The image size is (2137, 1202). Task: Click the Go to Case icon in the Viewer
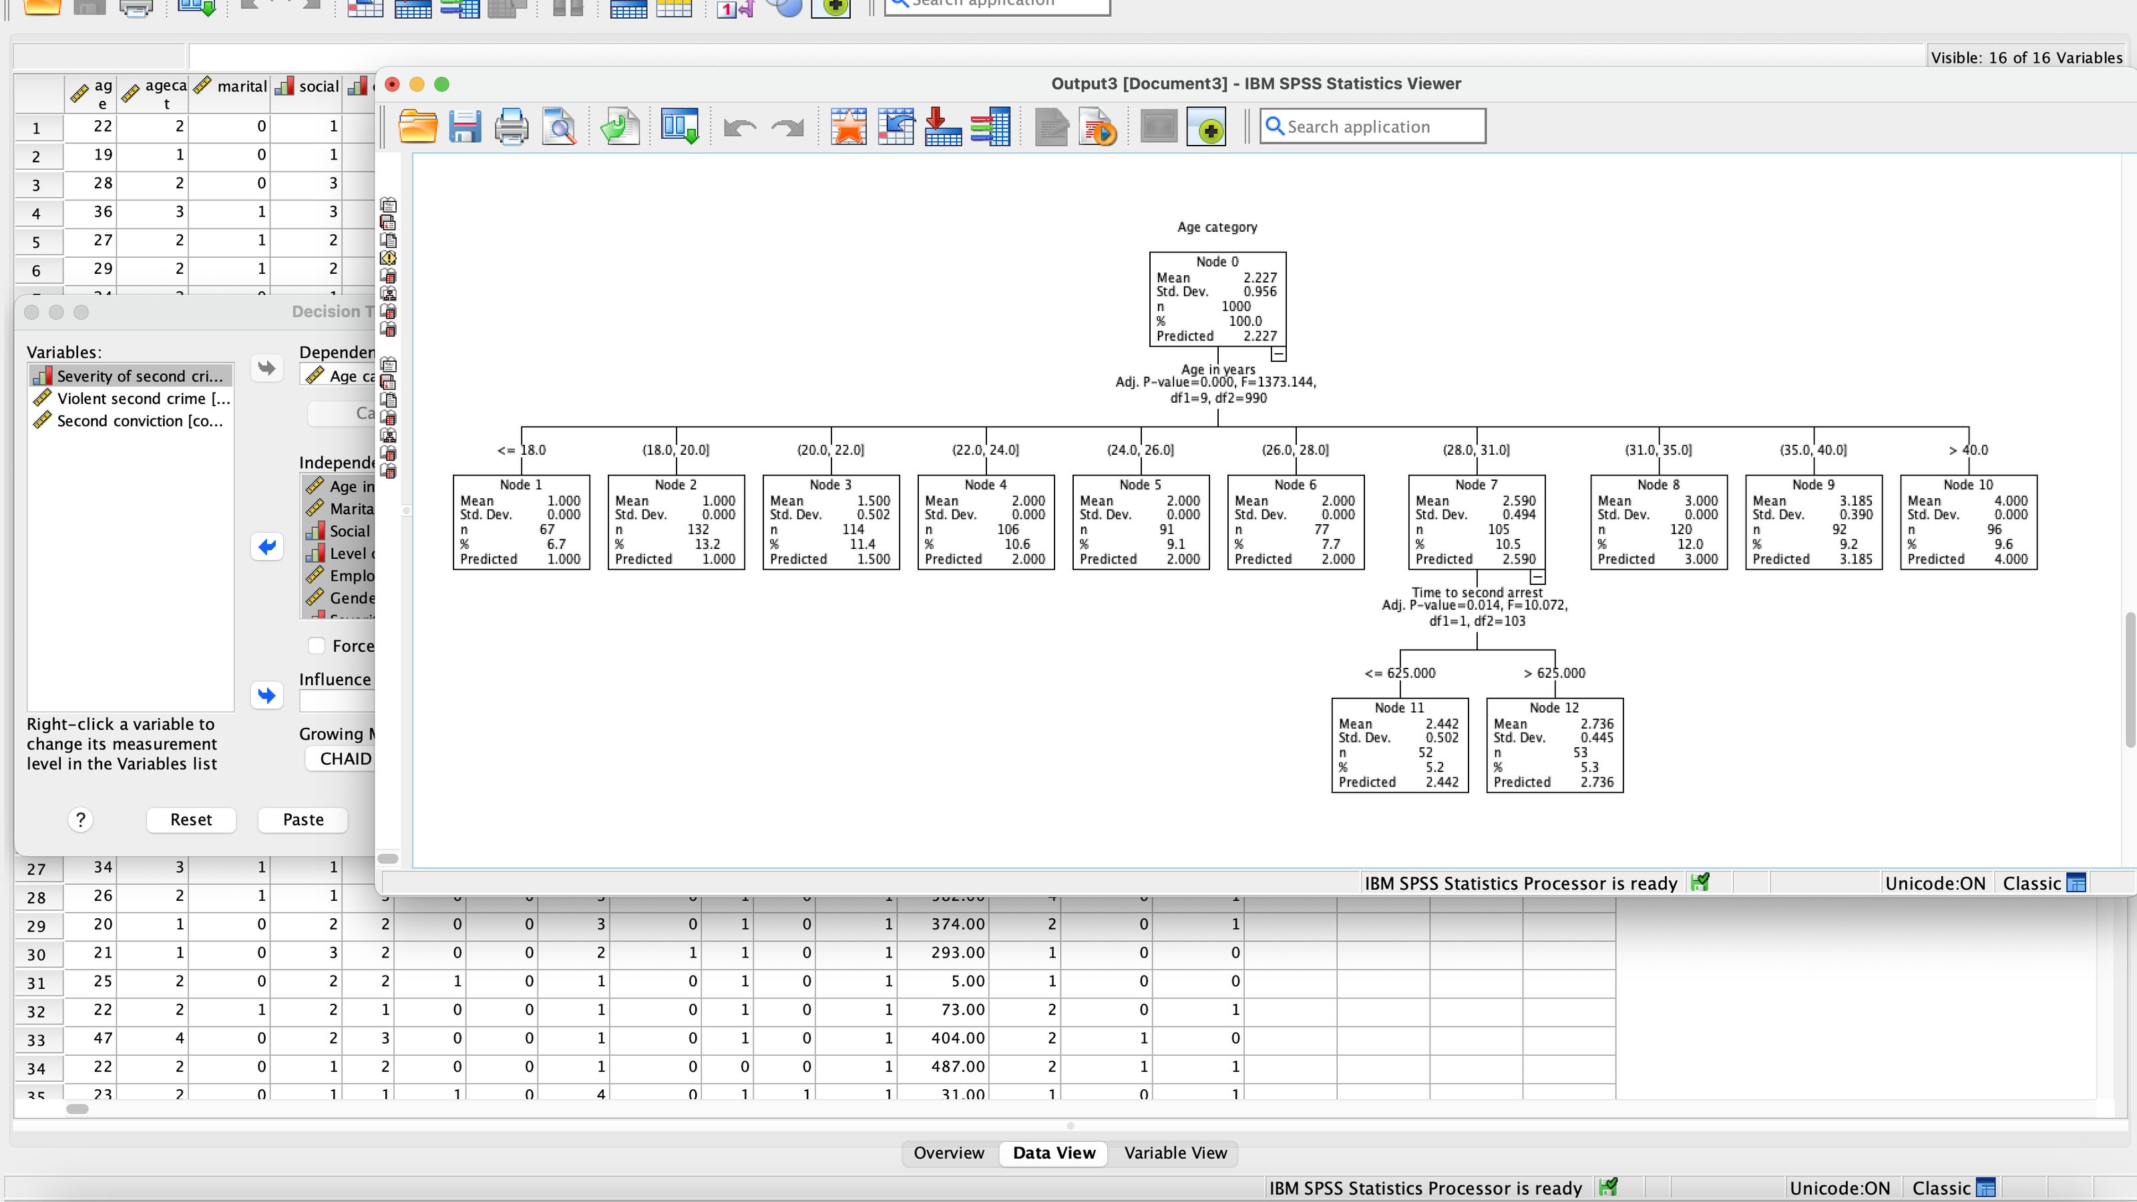pos(896,127)
